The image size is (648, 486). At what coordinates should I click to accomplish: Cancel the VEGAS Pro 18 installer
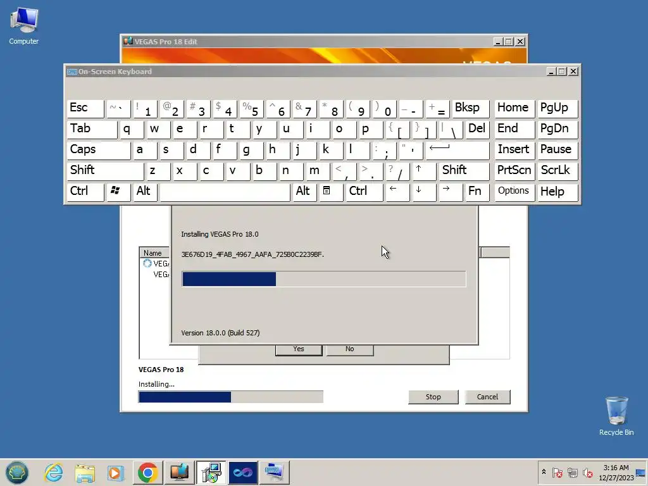(487, 397)
